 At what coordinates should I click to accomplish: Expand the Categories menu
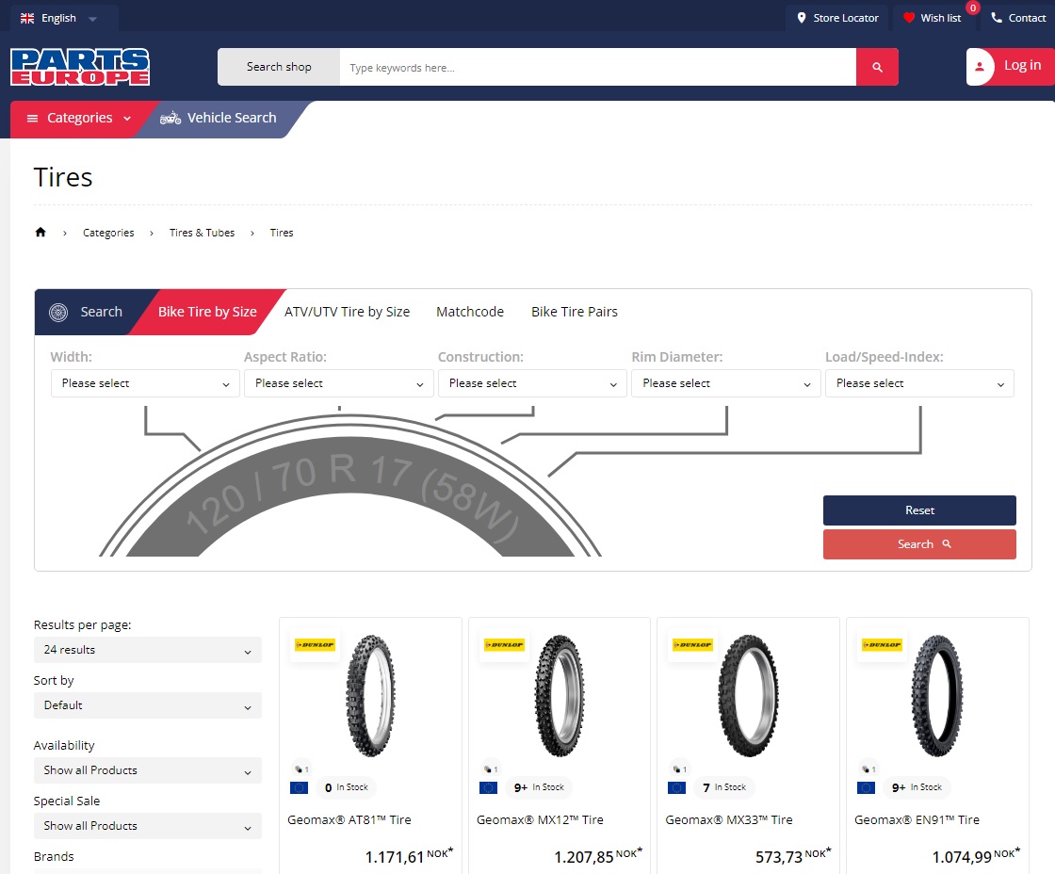point(79,119)
